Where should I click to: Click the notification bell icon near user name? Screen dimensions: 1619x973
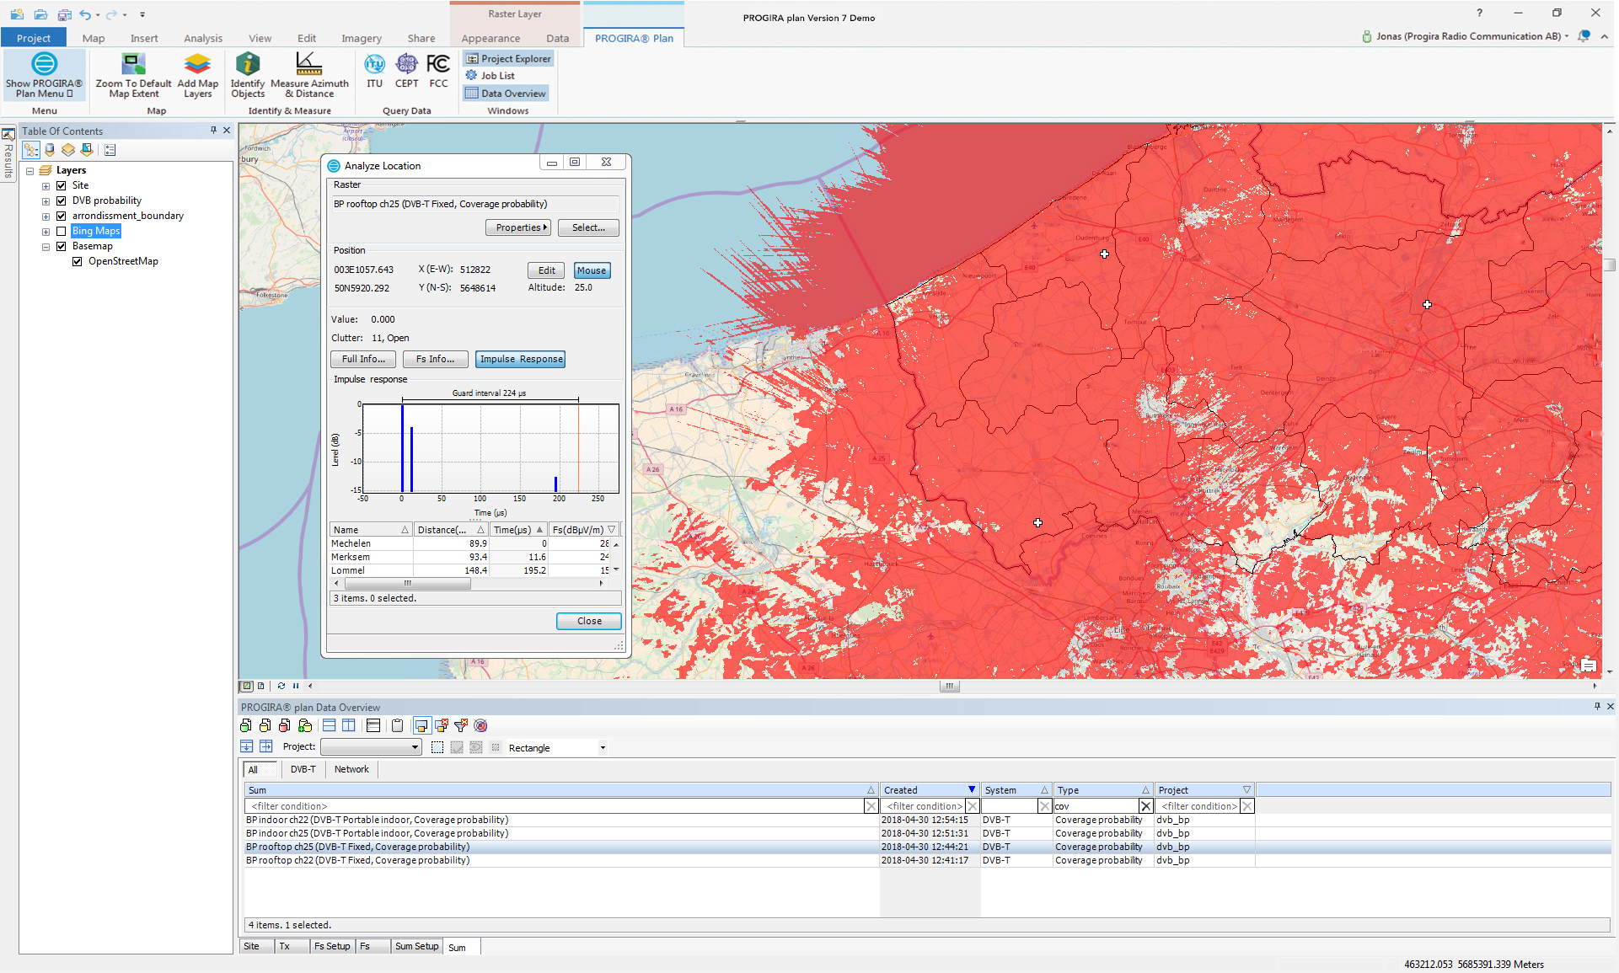[x=1584, y=36]
